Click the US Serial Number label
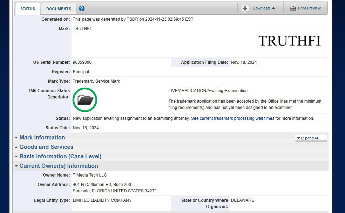Image resolution: width=345 pixels, height=213 pixels. tap(52, 62)
